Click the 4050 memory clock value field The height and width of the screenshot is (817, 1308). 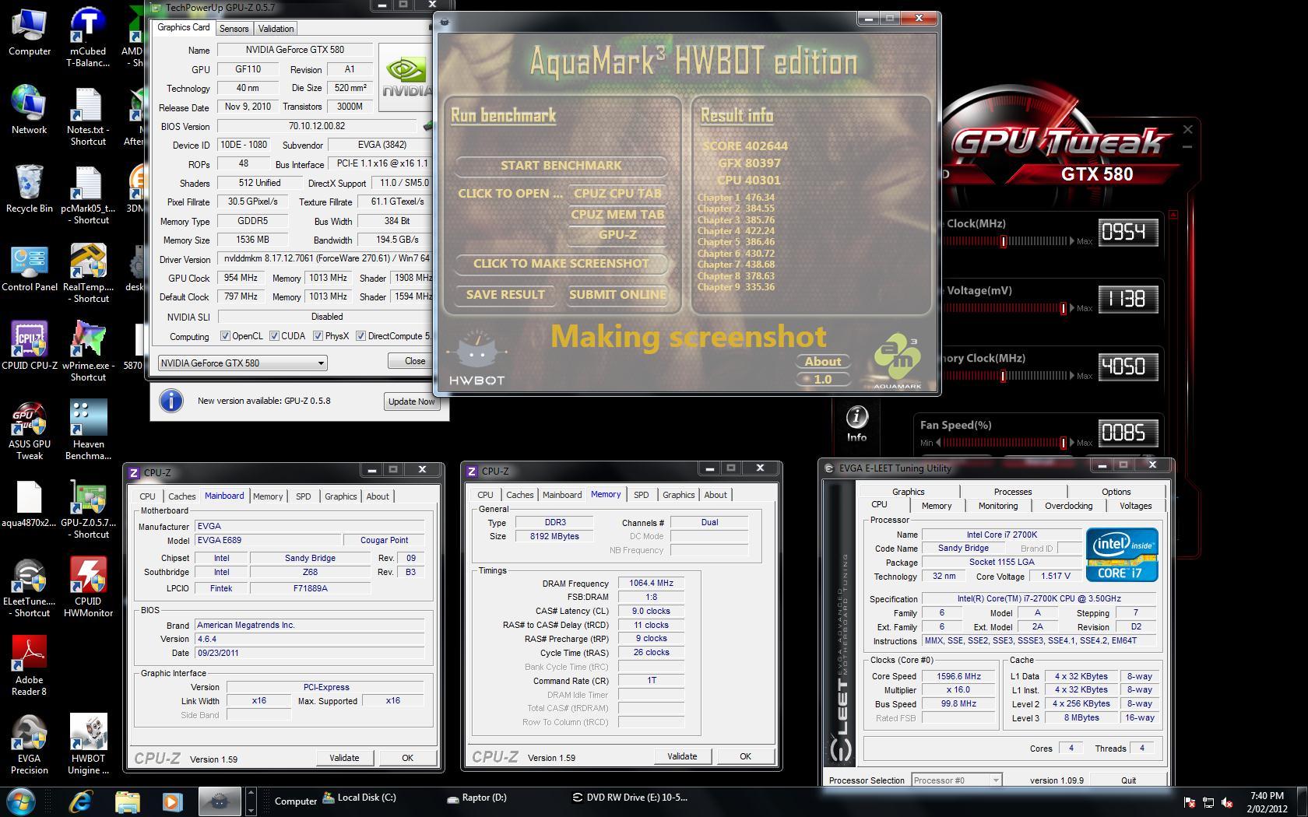(x=1127, y=366)
